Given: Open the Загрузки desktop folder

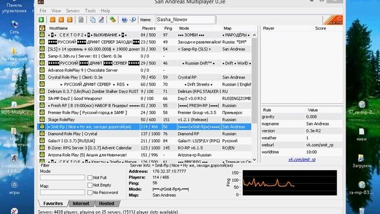Looking at the screenshot, I should coord(362,161).
